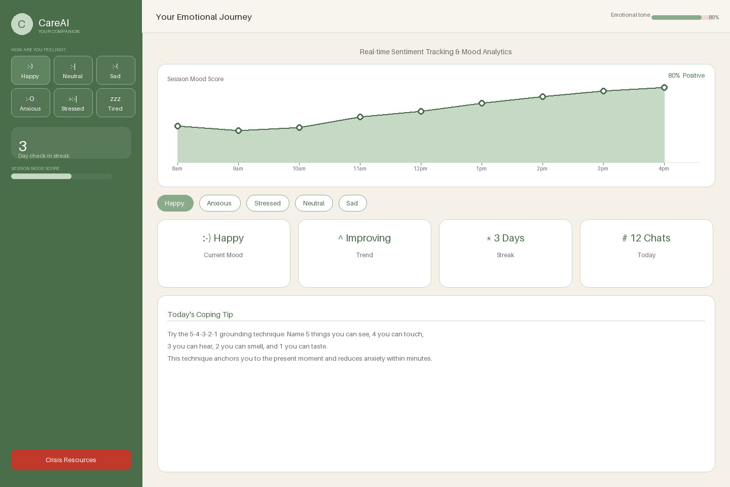Click the CareAI brand name text
Screen dimensions: 730x487
coord(54,23)
